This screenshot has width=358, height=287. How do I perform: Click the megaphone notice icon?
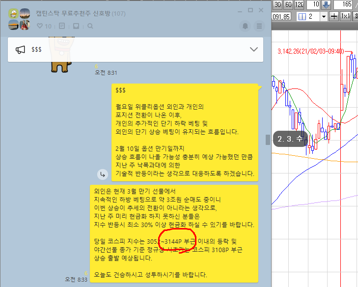click(20, 50)
